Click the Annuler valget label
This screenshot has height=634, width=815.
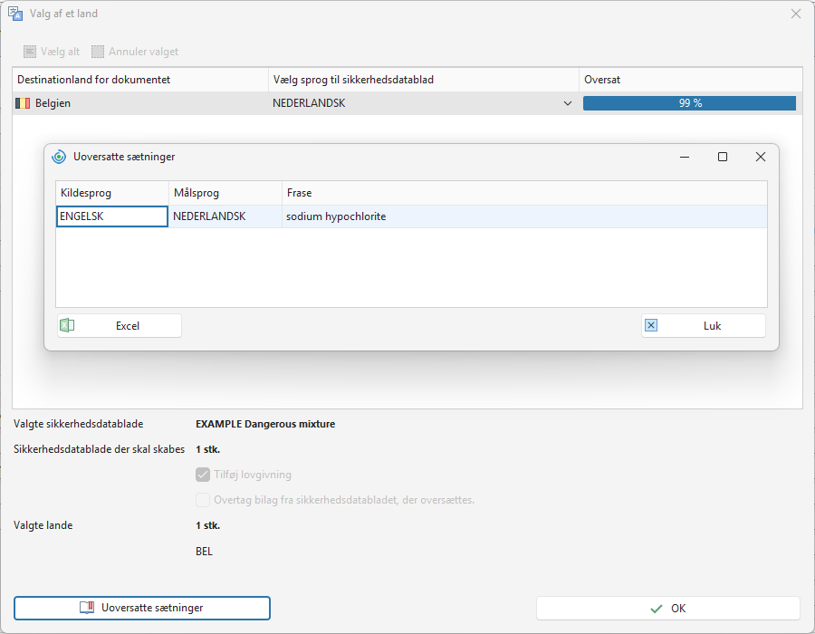pyautogui.click(x=143, y=52)
